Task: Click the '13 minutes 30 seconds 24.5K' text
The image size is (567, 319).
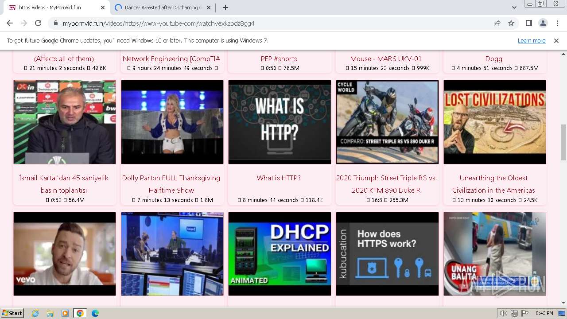Action: click(x=495, y=200)
